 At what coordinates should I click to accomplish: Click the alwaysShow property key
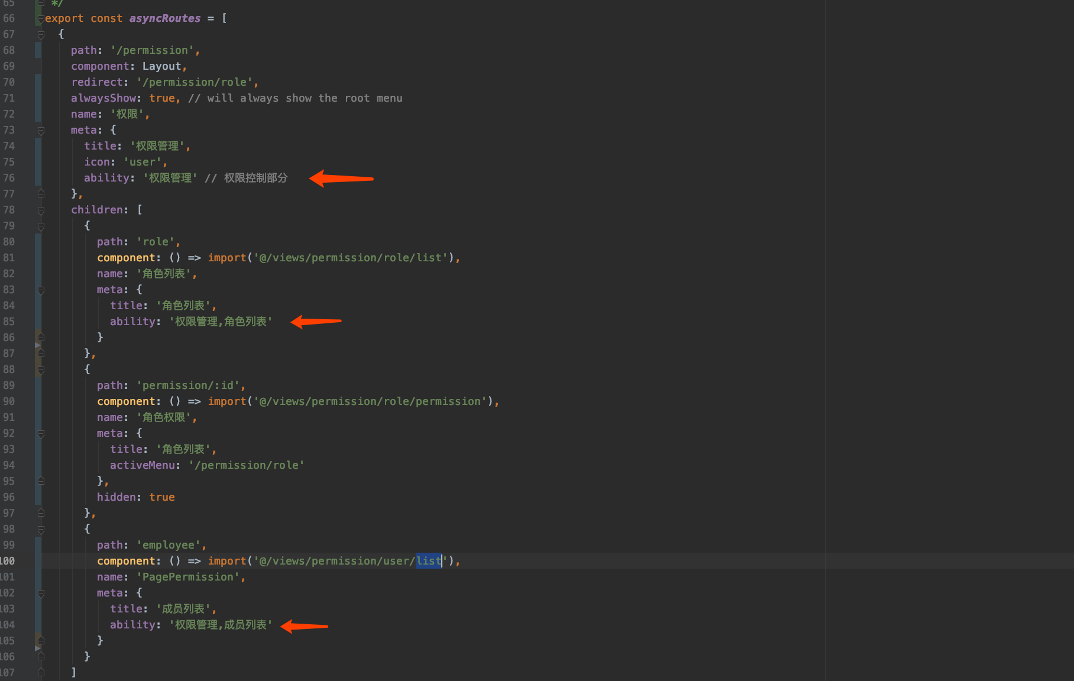tap(103, 98)
